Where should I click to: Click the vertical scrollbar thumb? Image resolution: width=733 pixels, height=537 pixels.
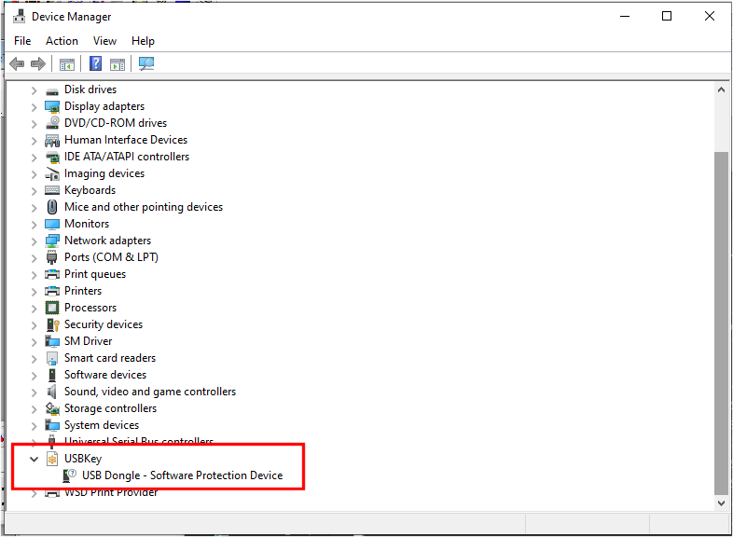(721, 323)
